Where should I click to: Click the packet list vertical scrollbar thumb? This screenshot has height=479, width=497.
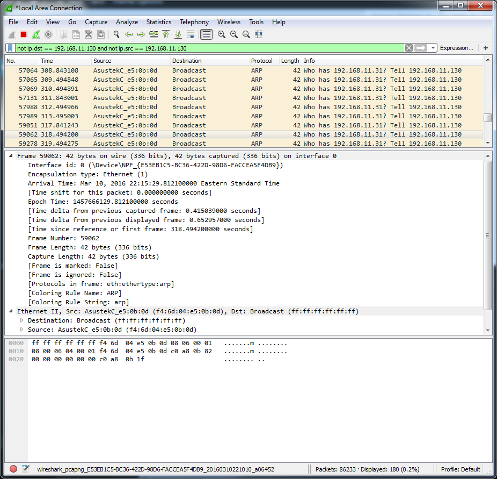(x=487, y=117)
